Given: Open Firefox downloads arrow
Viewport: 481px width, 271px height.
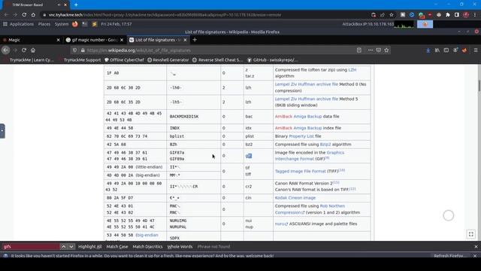Looking at the screenshot, I should click(428, 50).
